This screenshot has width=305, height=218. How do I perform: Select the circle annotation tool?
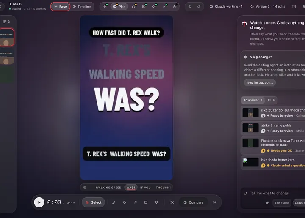tap(125, 202)
